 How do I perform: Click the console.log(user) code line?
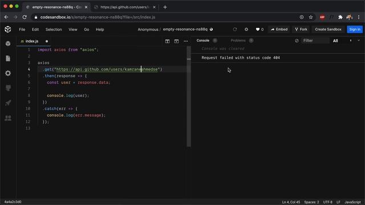pos(68,96)
